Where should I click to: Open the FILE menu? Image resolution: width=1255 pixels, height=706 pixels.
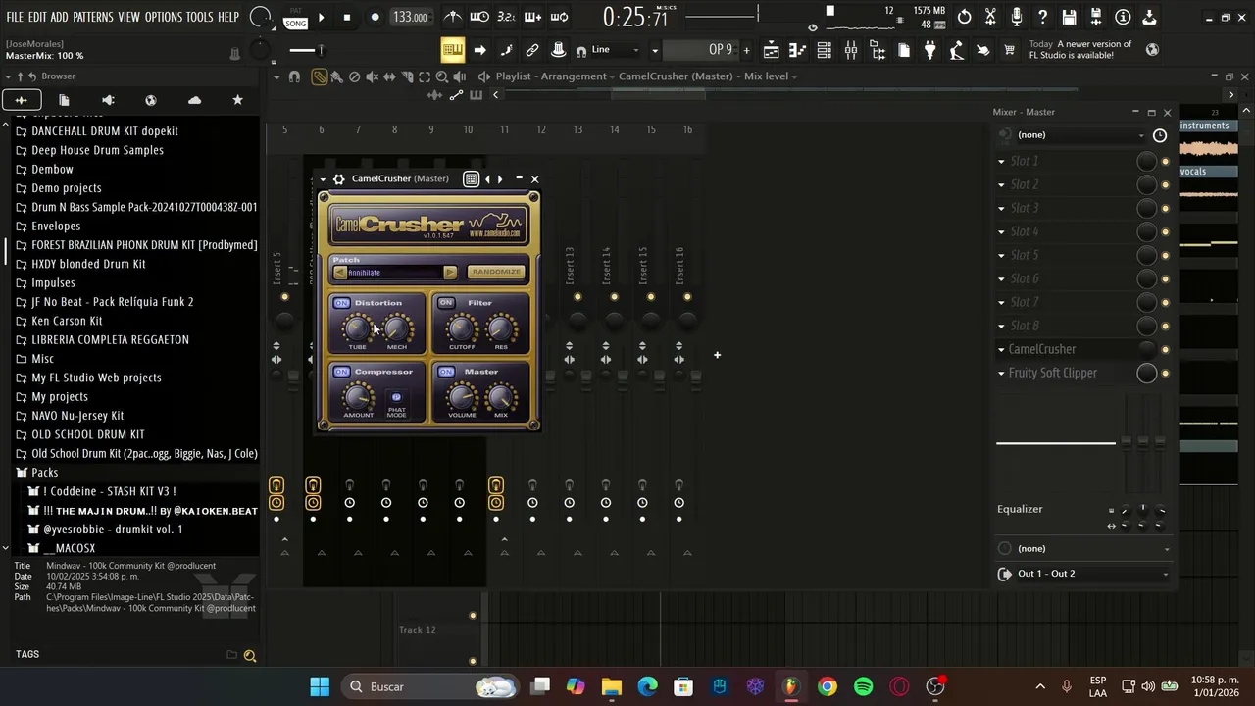(15, 17)
